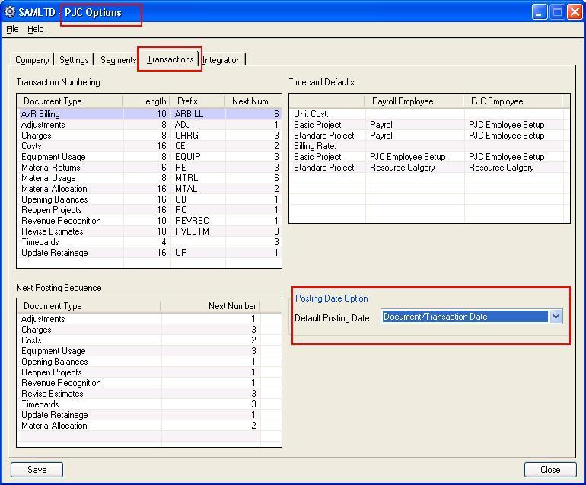Select Update Retainage in Next Posting Sequence
Screen dimensions: 586x485
click(x=140, y=415)
